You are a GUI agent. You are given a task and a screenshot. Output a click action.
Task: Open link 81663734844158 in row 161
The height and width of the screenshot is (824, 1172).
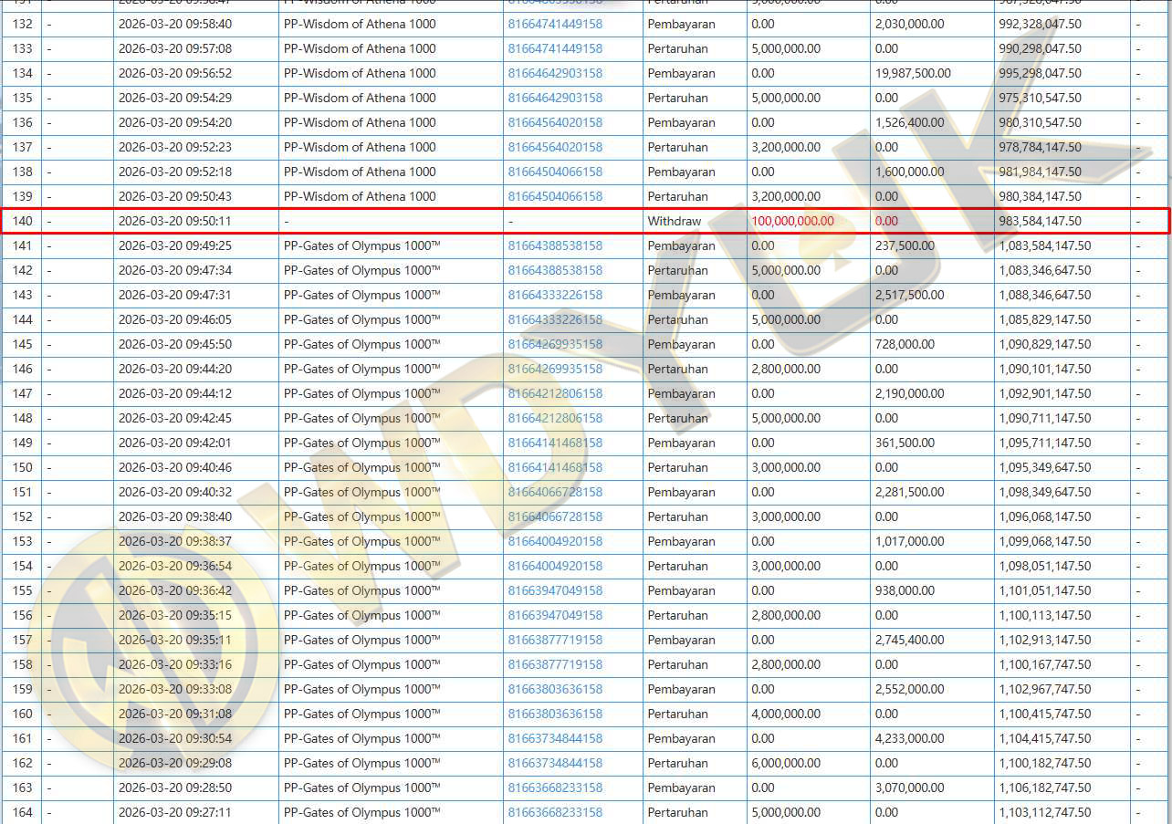pyautogui.click(x=555, y=738)
